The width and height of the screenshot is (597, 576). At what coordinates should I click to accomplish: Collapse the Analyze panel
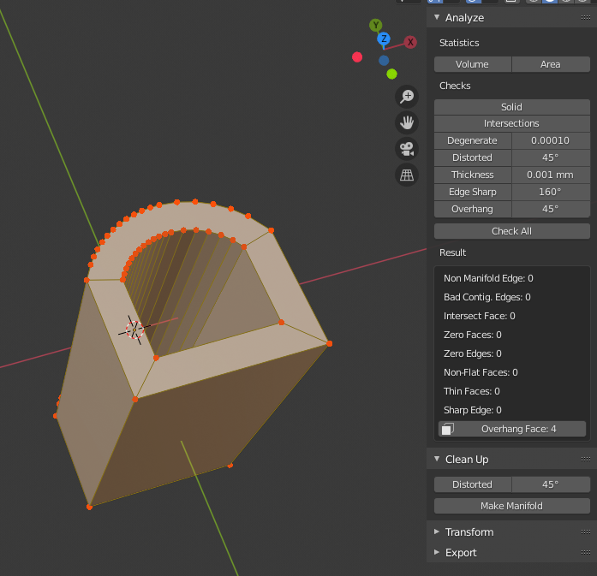(437, 17)
